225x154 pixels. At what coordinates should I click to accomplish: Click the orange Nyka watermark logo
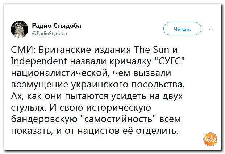[x=210, y=139]
